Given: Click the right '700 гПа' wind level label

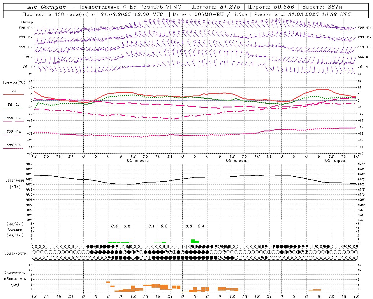Looking at the screenshot, I should (x=365, y=37).
